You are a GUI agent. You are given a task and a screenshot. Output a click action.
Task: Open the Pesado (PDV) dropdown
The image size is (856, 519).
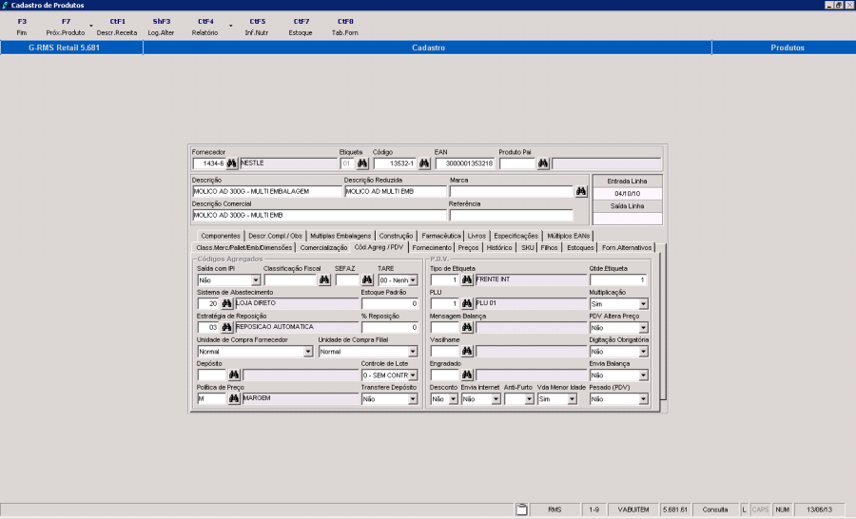[x=643, y=399]
